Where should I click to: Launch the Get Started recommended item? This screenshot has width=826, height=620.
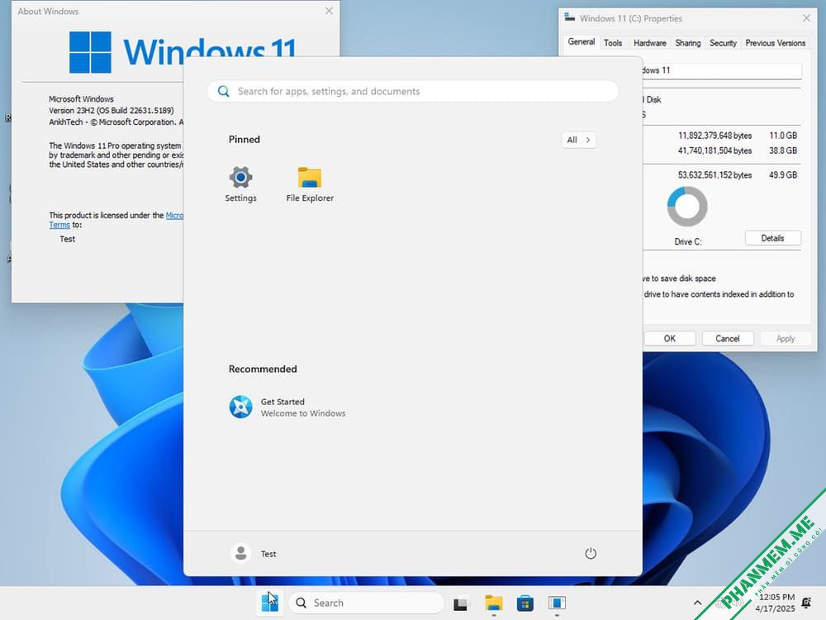[x=287, y=407]
